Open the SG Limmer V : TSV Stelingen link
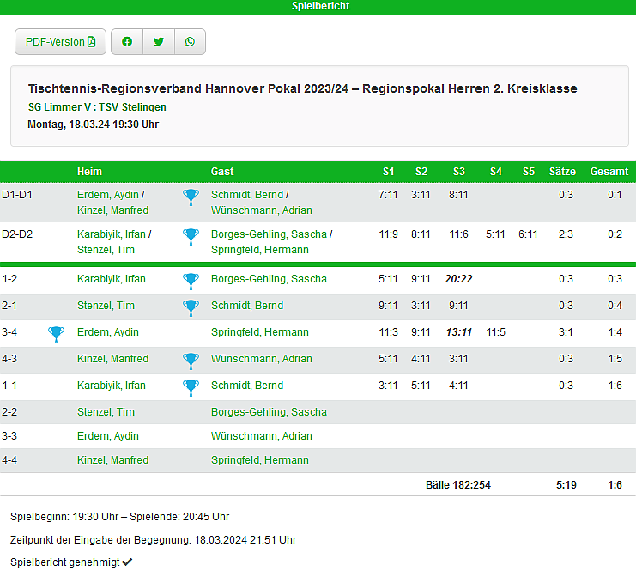This screenshot has height=571, width=636. 97,107
